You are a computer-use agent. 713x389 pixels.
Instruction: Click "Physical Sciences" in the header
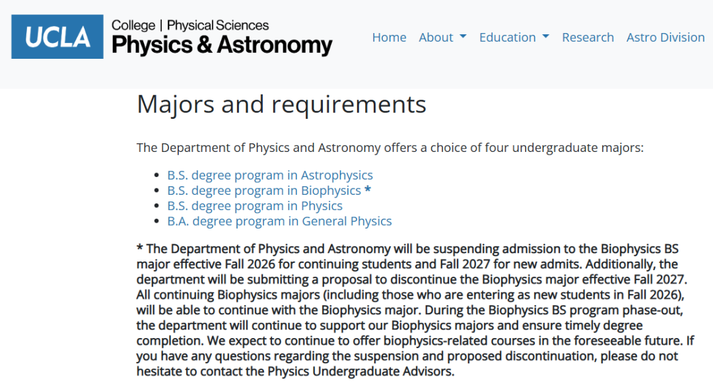[x=218, y=25]
